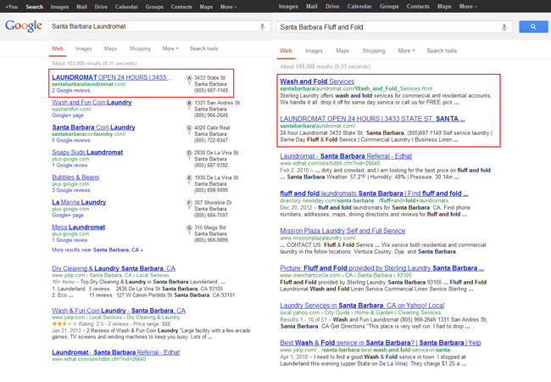Open Wash & Fun Coin Laundry Yelp result
Image resolution: width=551 pixels, height=382 pixels.
[x=119, y=311]
